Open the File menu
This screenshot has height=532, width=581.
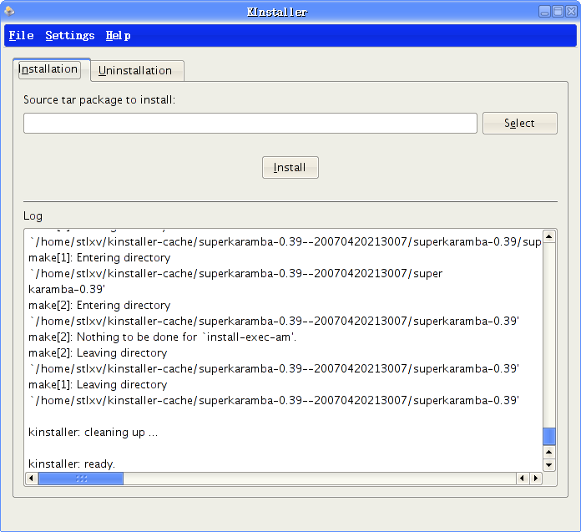pyautogui.click(x=21, y=36)
